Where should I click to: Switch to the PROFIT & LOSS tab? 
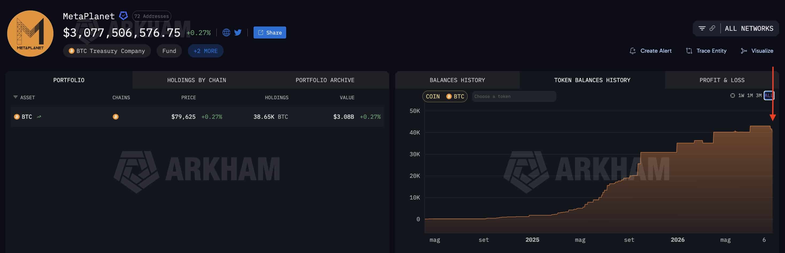[x=722, y=80]
